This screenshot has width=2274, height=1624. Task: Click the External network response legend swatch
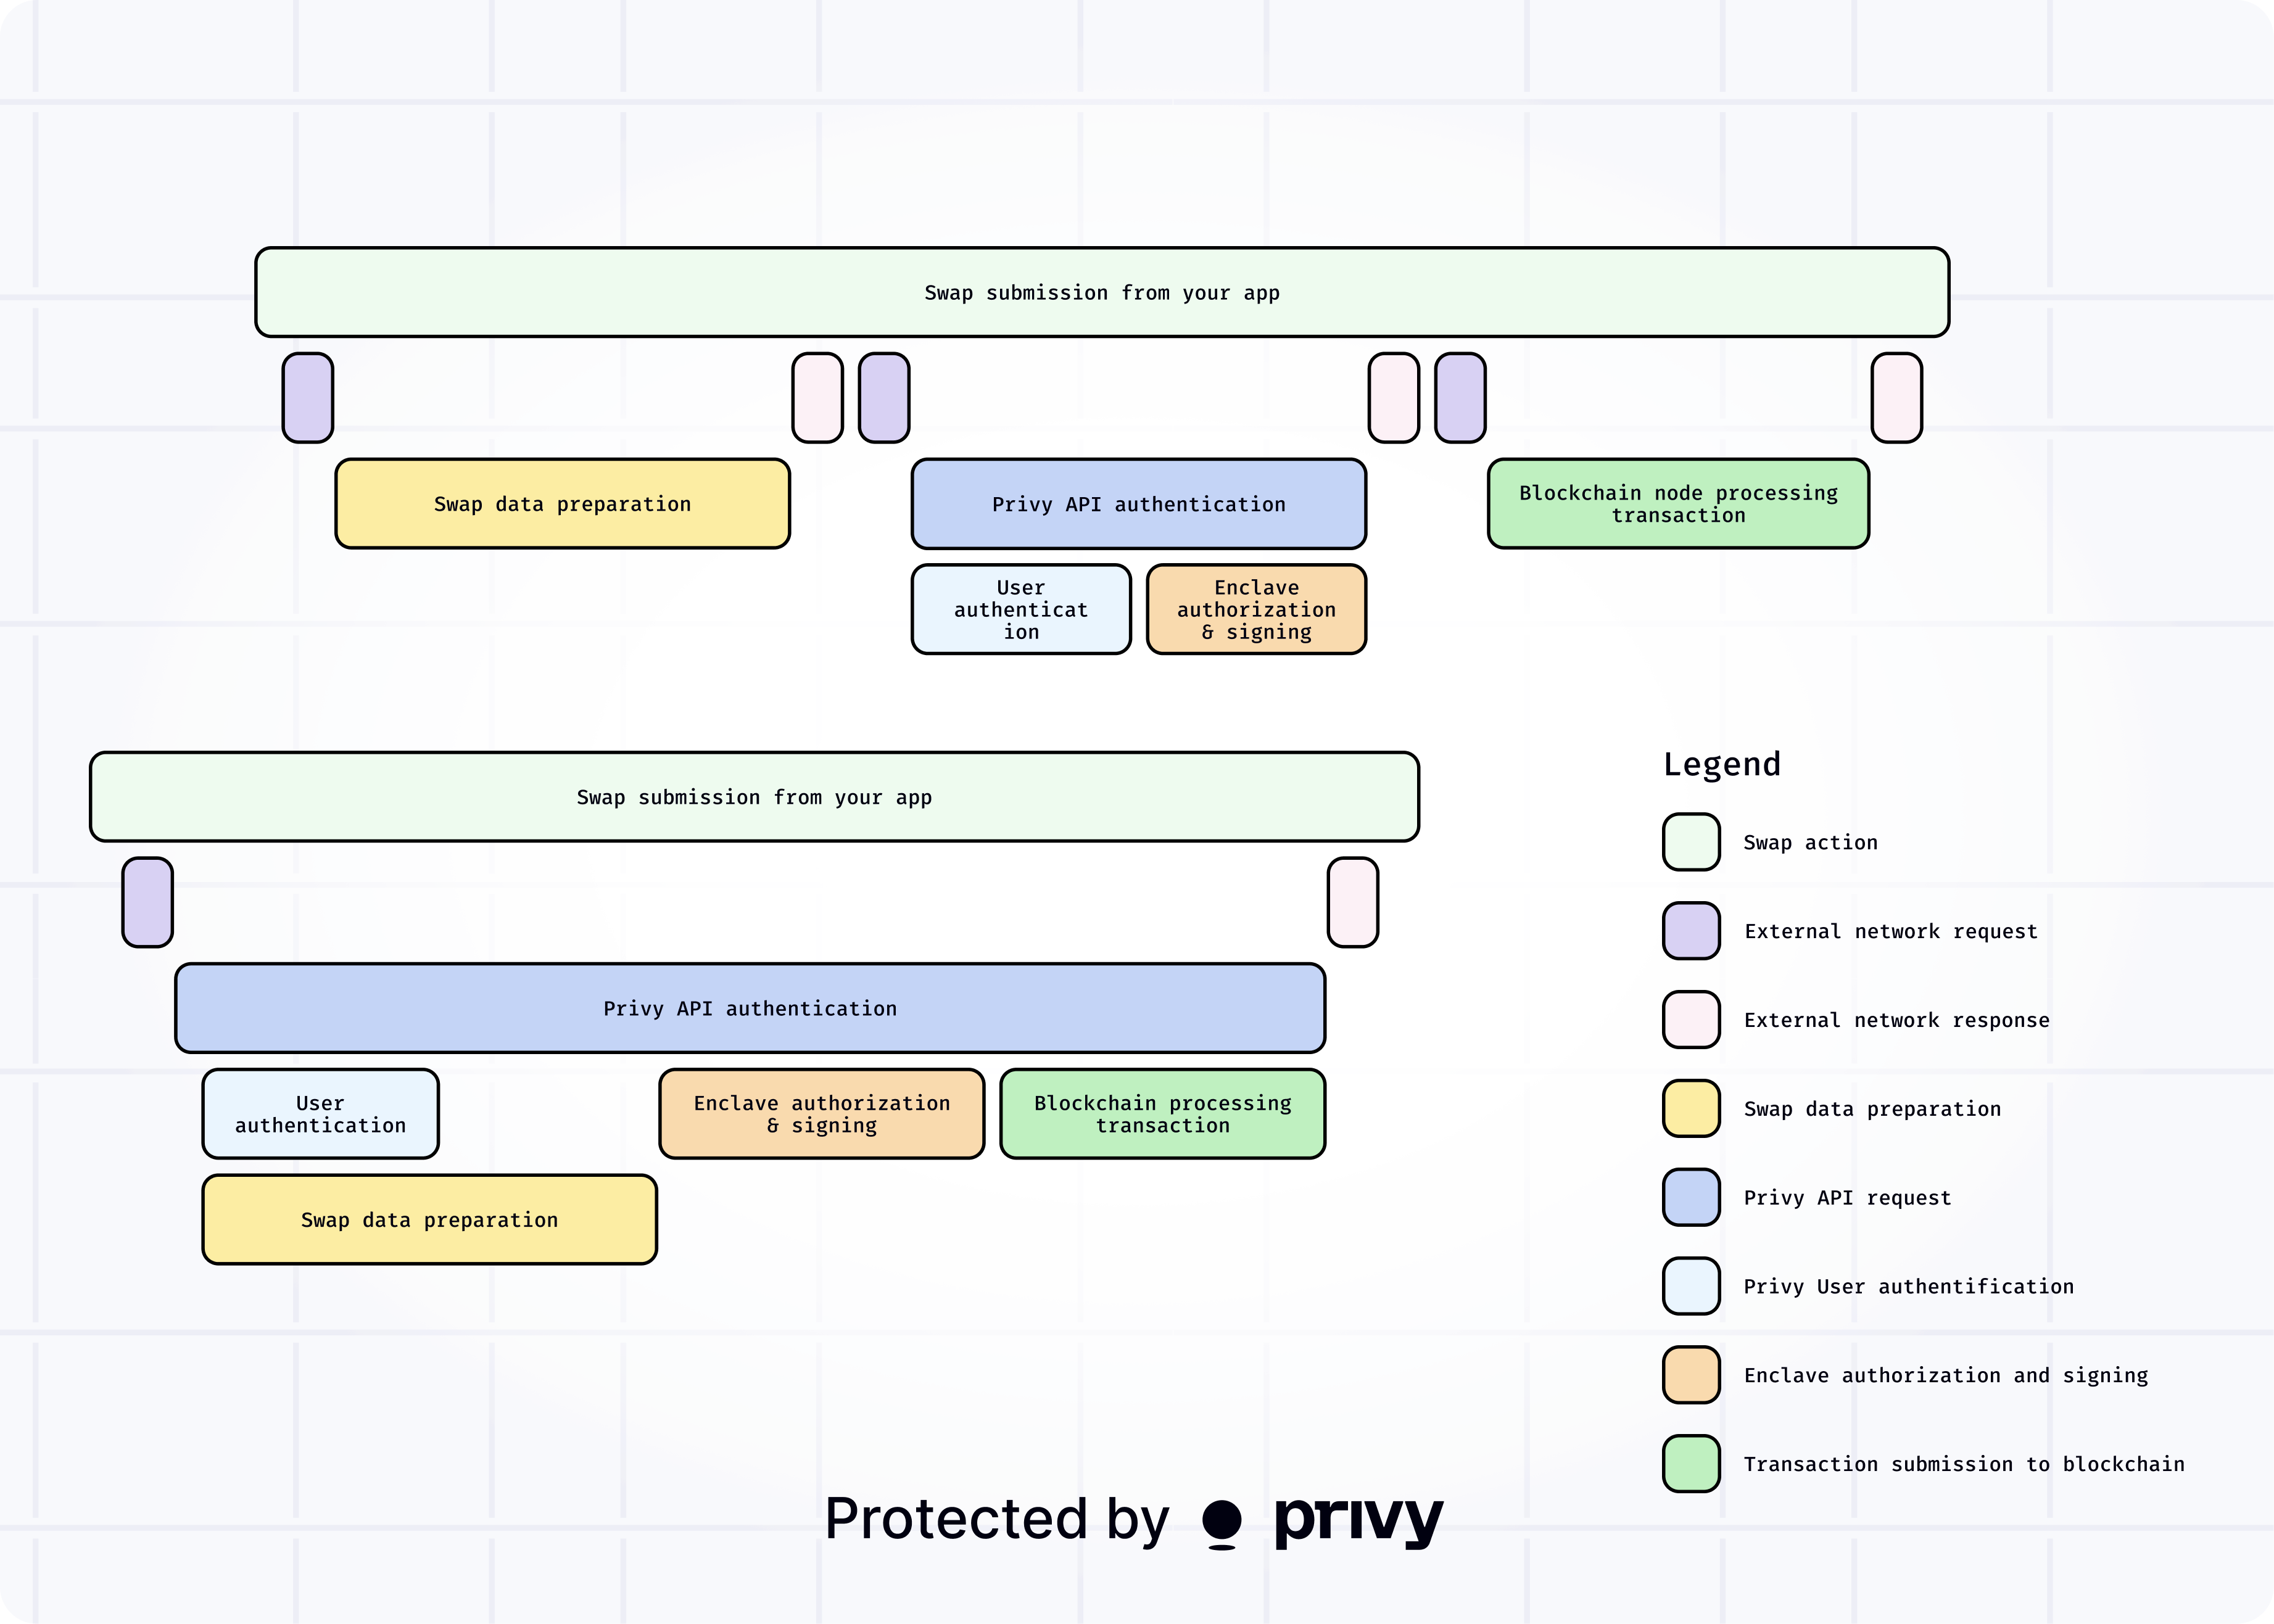(1691, 1020)
